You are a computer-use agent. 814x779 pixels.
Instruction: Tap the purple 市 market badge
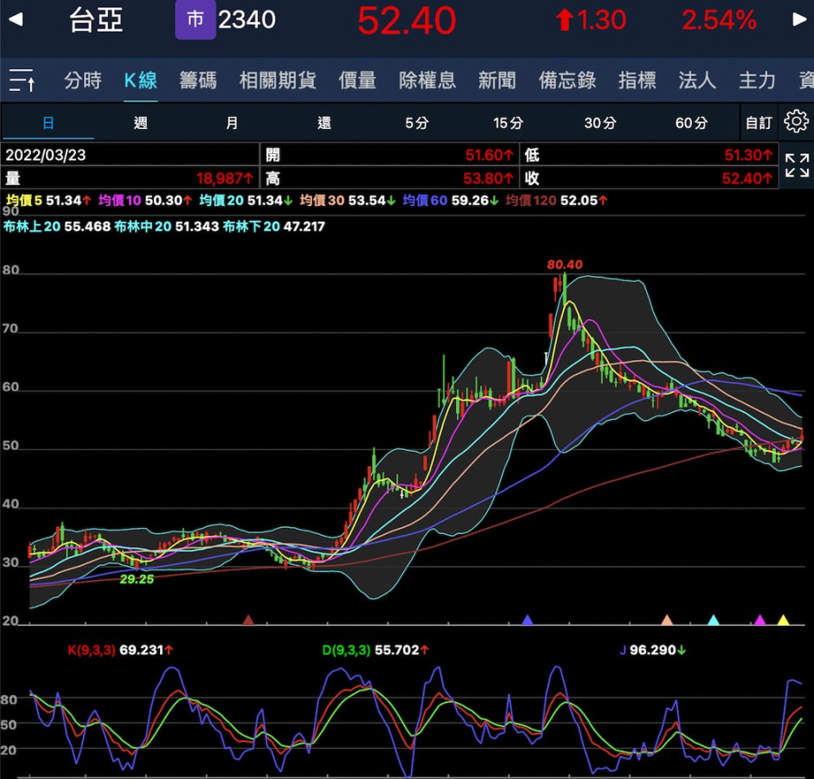point(195,20)
